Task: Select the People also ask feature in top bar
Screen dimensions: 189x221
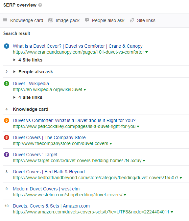Action: click(108, 20)
